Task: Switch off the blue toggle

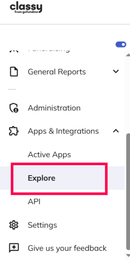Action: [x=121, y=44]
